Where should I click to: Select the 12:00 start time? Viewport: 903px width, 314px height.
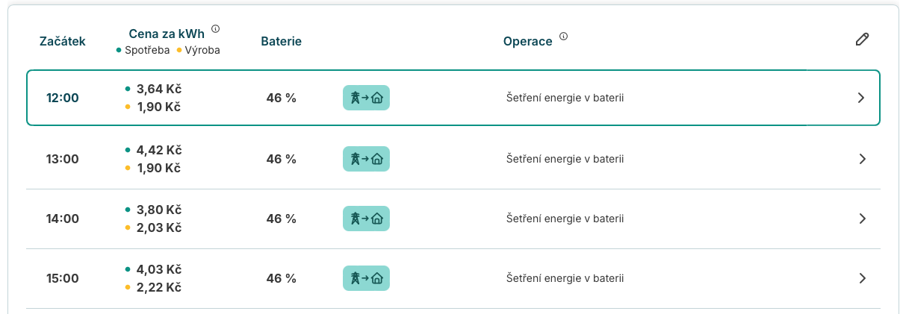click(x=63, y=98)
